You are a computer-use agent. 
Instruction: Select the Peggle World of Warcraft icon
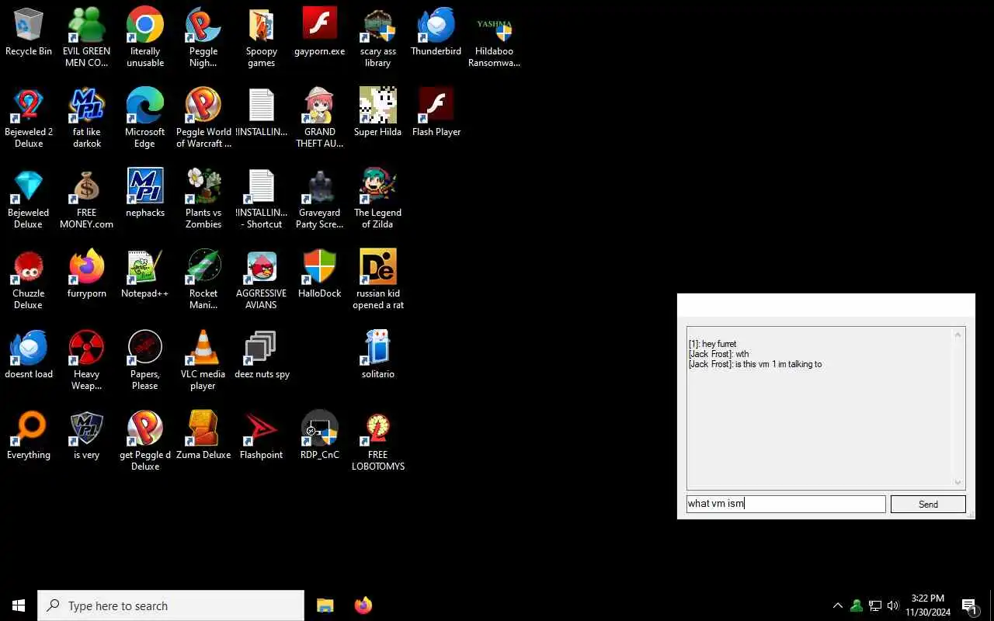pos(203,118)
